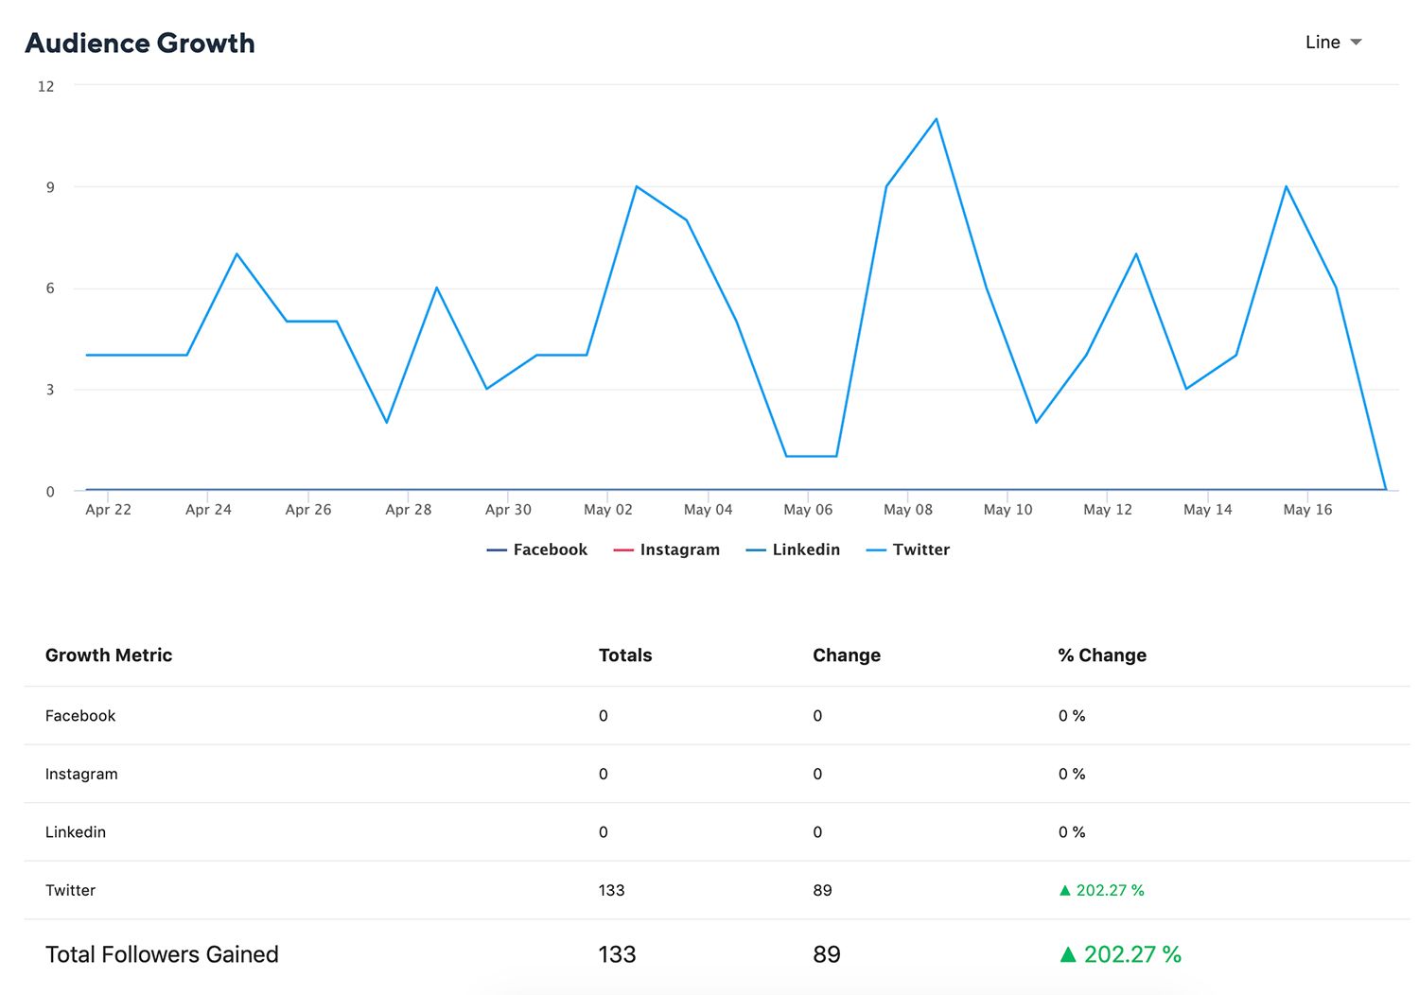Click the Instagram red legend line

pyautogui.click(x=623, y=550)
